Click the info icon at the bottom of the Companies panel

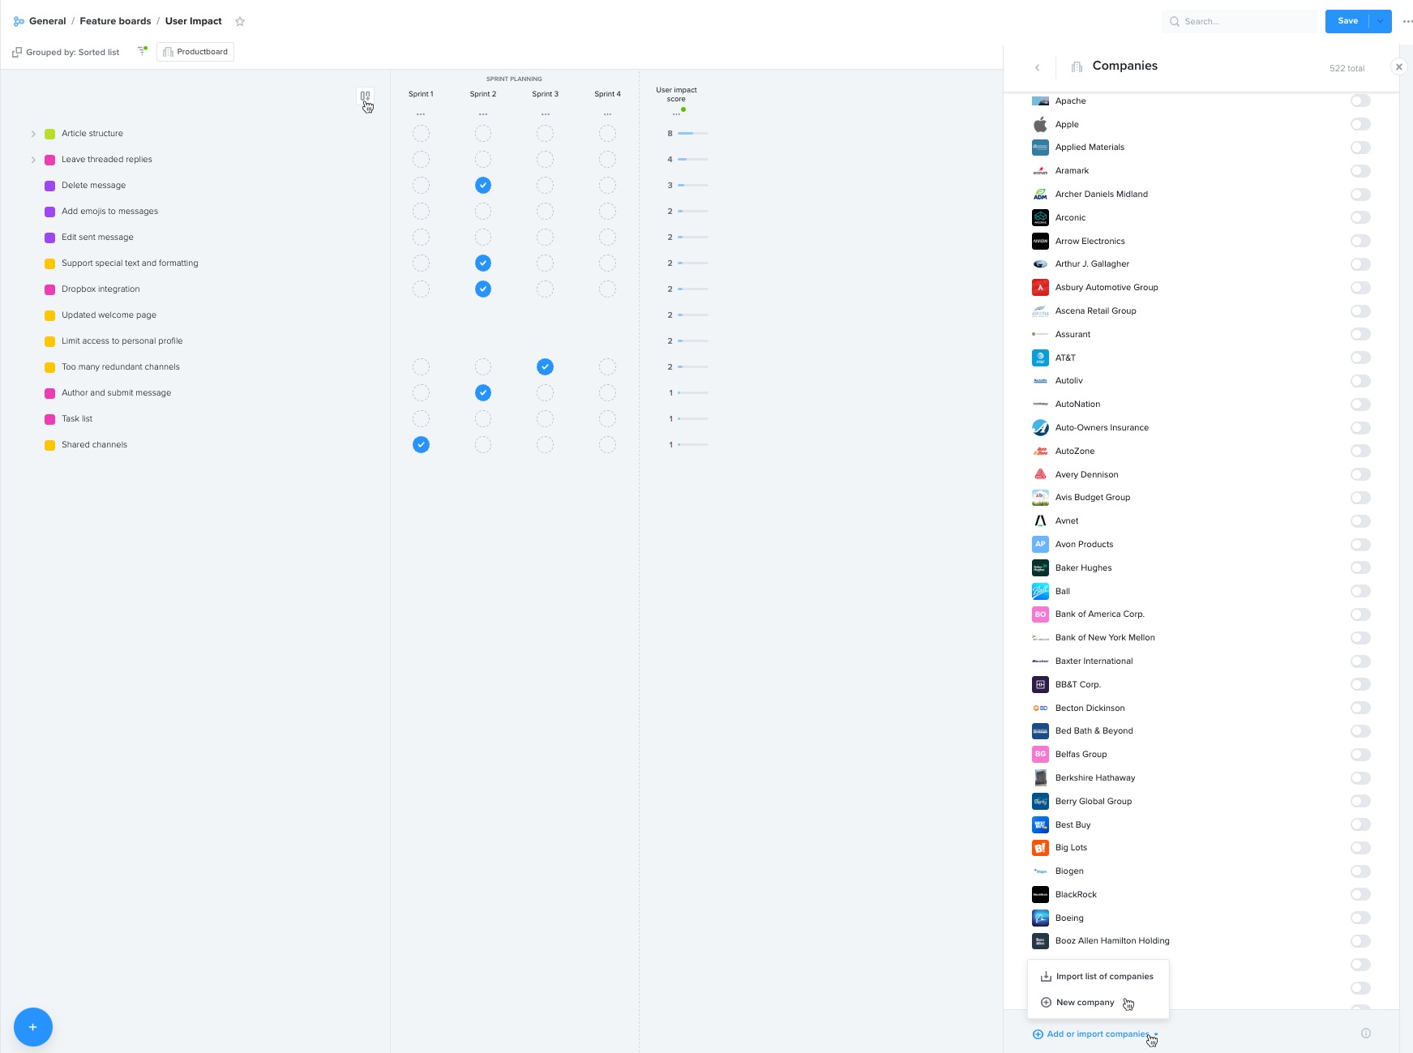pyautogui.click(x=1366, y=1034)
